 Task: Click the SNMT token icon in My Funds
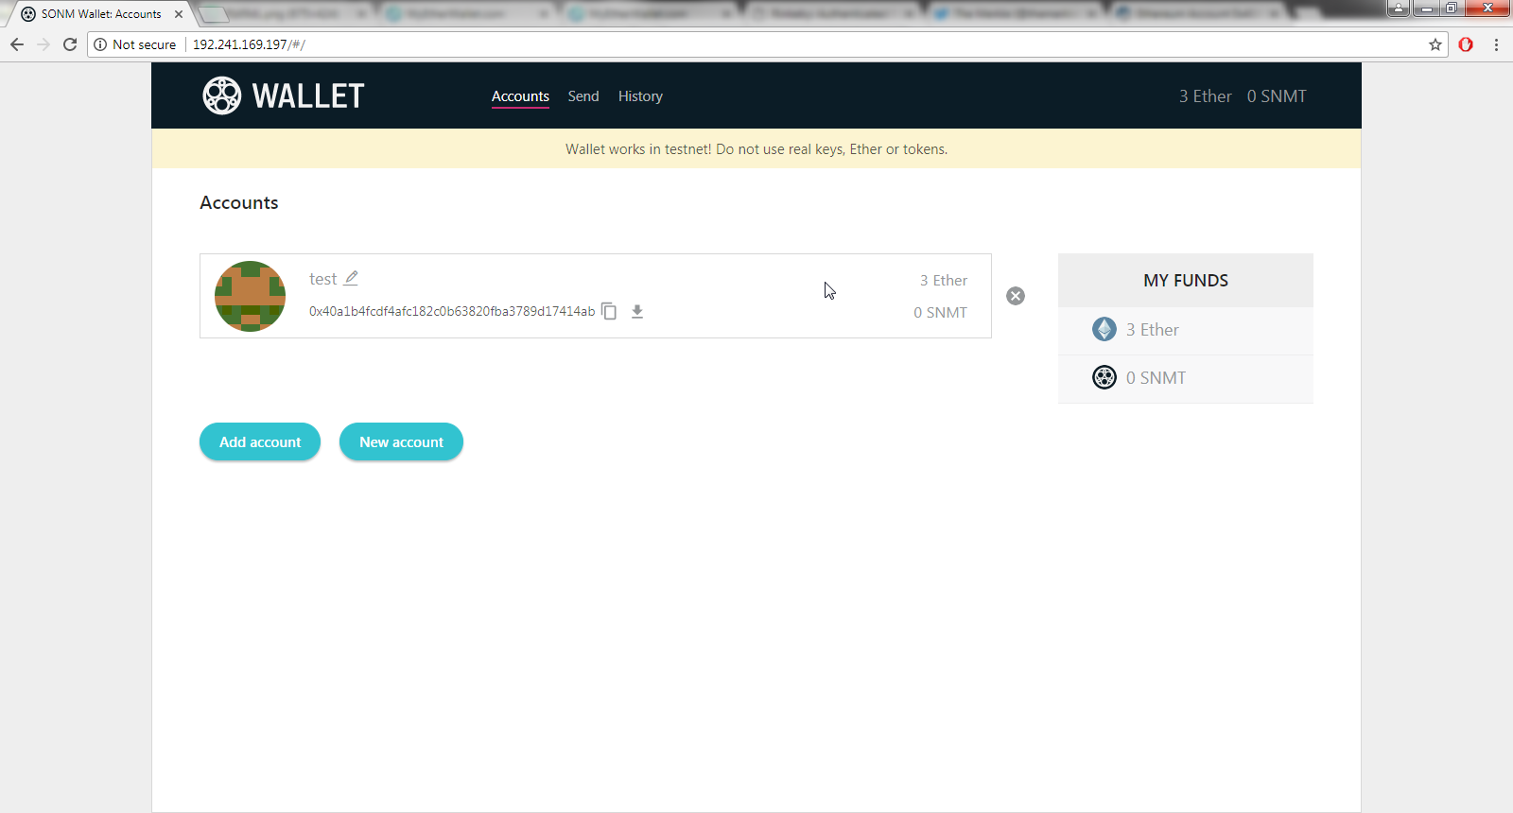(1104, 377)
